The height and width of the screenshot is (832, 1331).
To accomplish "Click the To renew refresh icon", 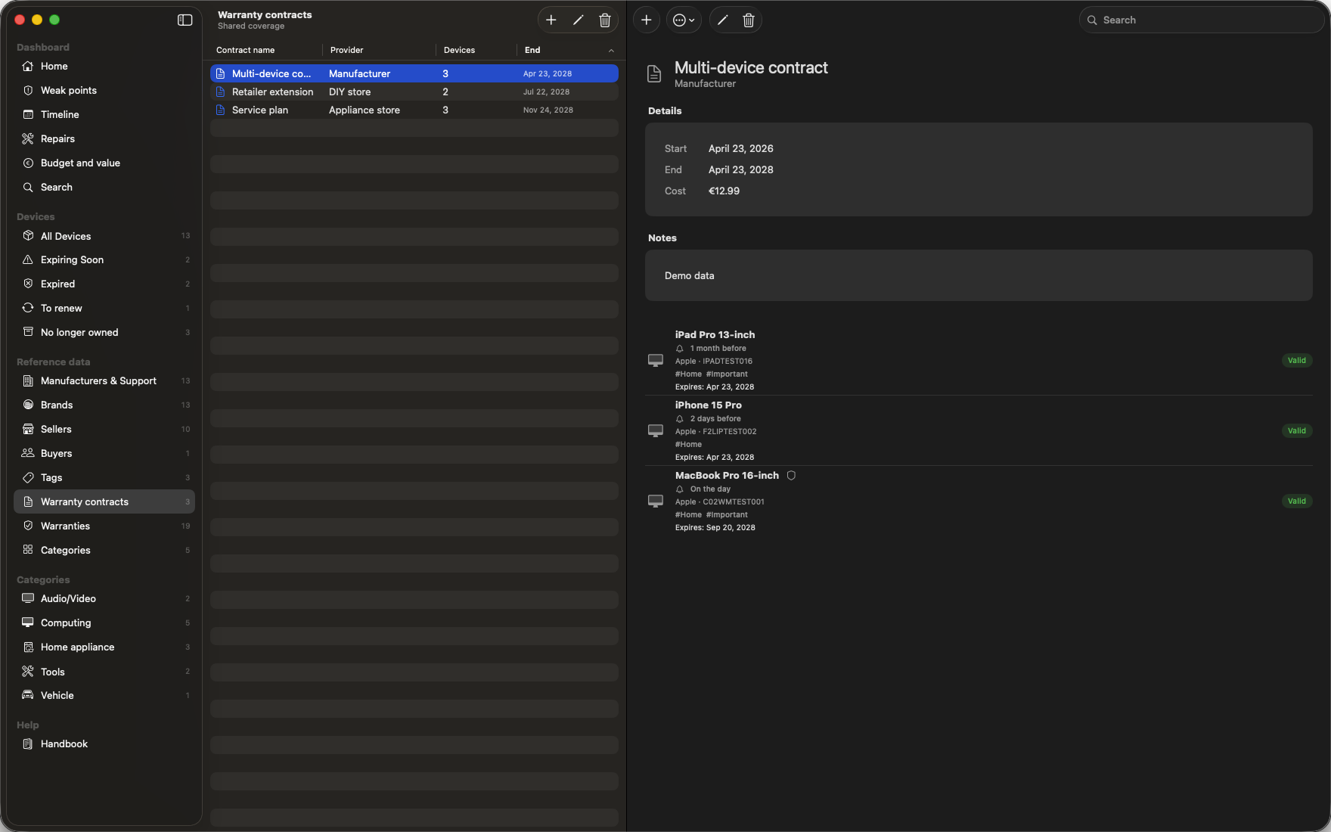I will pos(28,309).
